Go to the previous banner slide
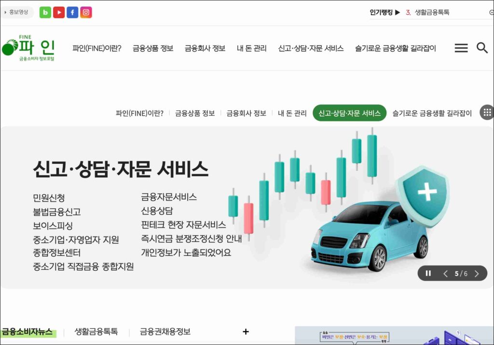The width and height of the screenshot is (494, 345). coord(445,274)
